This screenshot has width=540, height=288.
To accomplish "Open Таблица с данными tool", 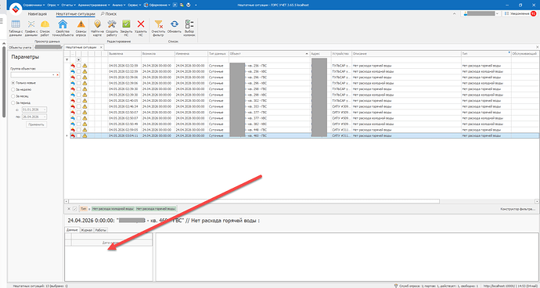I will [x=16, y=28].
